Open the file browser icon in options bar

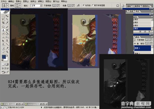pos(123,6)
